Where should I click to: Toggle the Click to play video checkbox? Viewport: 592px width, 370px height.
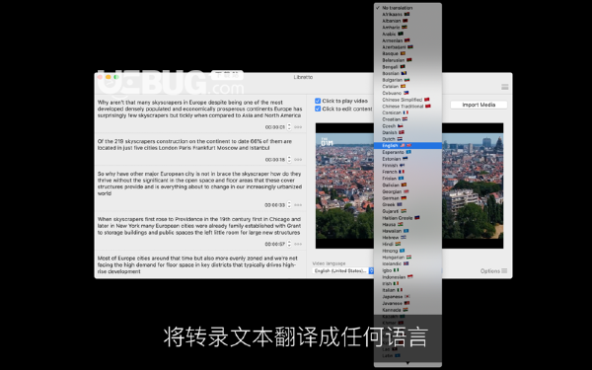point(318,101)
